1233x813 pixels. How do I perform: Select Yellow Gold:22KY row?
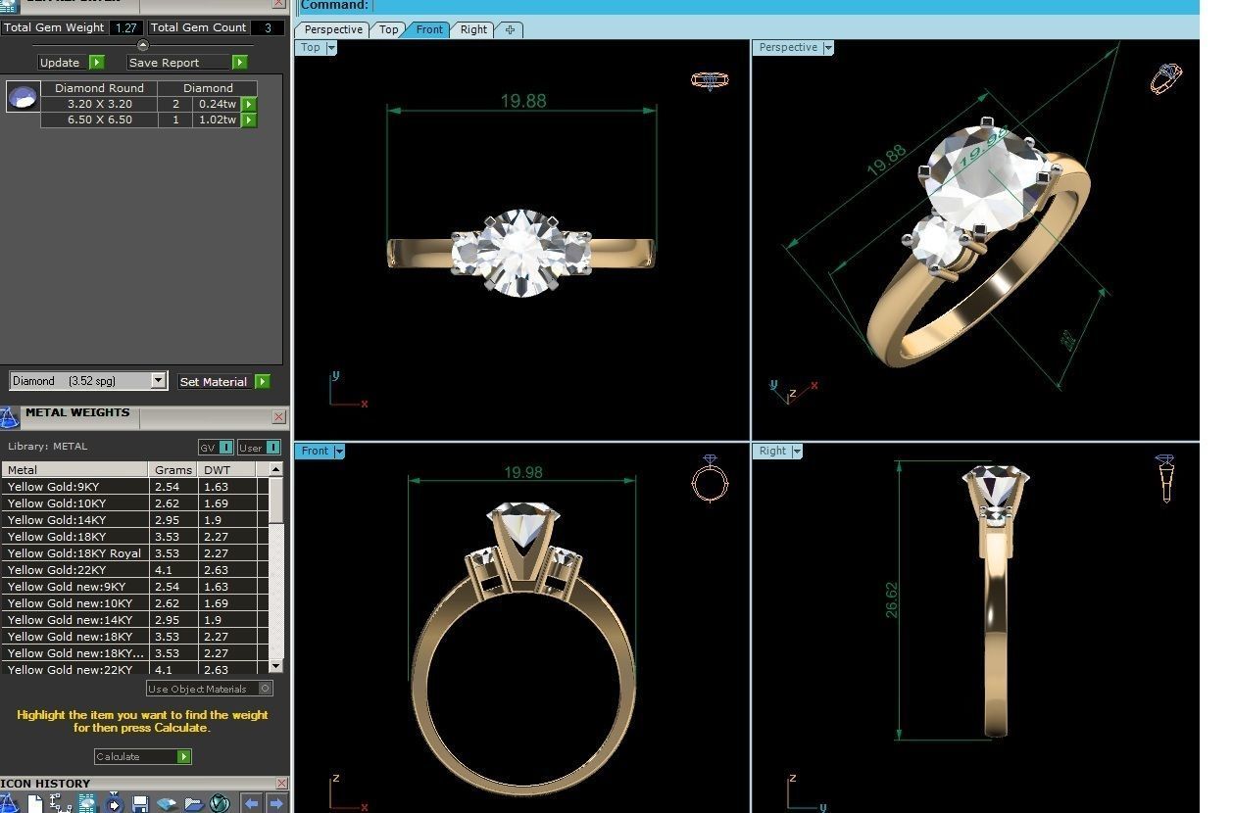(134, 569)
